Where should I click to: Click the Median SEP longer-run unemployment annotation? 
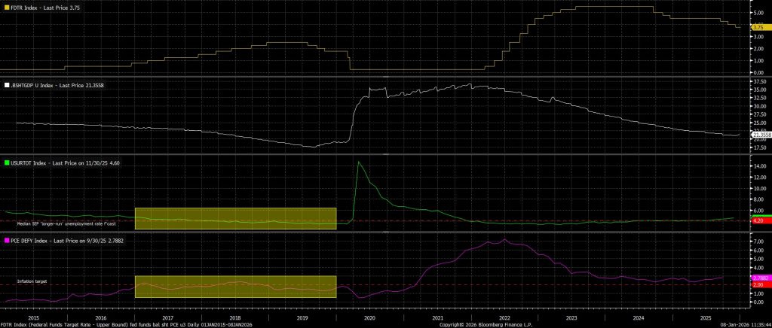click(x=67, y=223)
